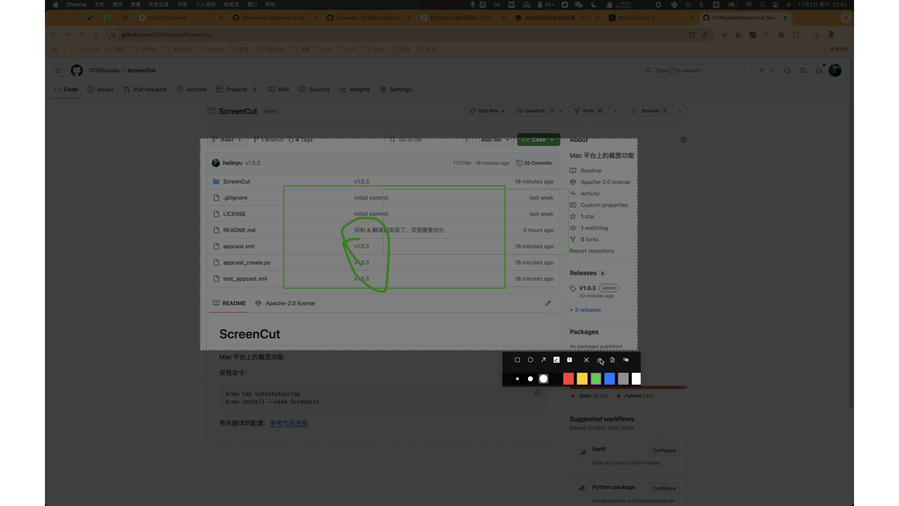Open Chrome downloads icon

(x=817, y=35)
